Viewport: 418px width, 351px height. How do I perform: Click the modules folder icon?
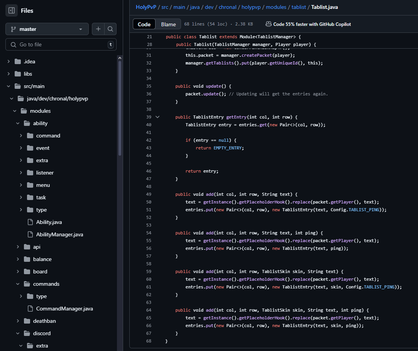click(24, 111)
